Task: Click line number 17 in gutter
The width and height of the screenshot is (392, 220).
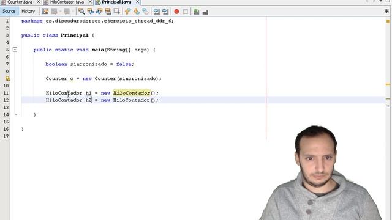Action: (6, 136)
